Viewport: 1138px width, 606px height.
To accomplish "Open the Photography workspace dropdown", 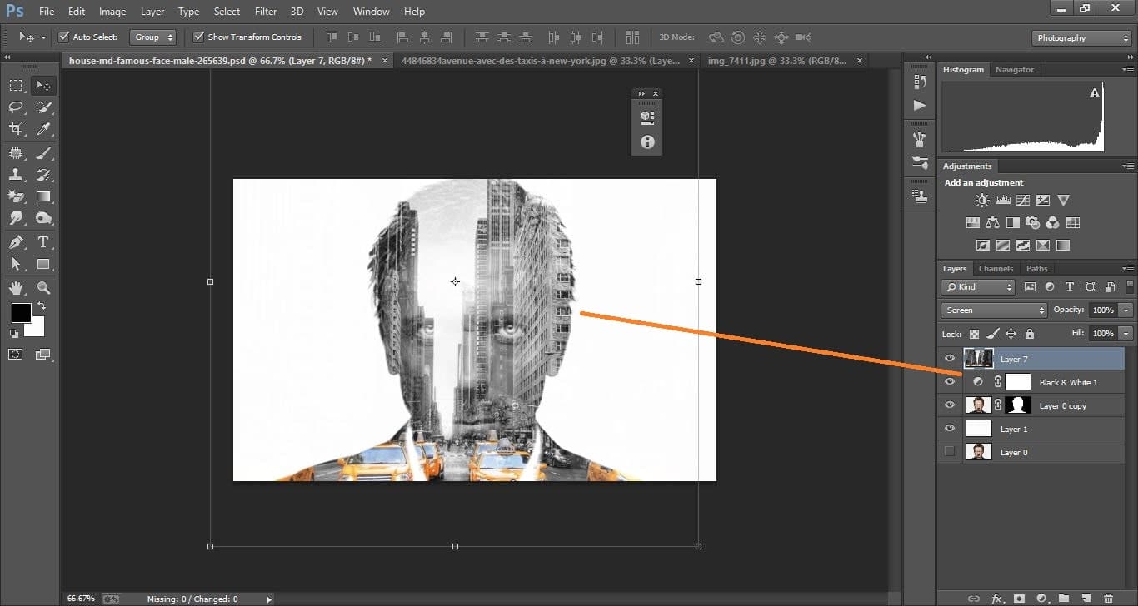I will click(1081, 37).
